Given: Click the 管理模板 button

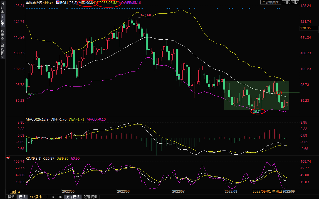Looking at the screenshot, I should [90, 197].
